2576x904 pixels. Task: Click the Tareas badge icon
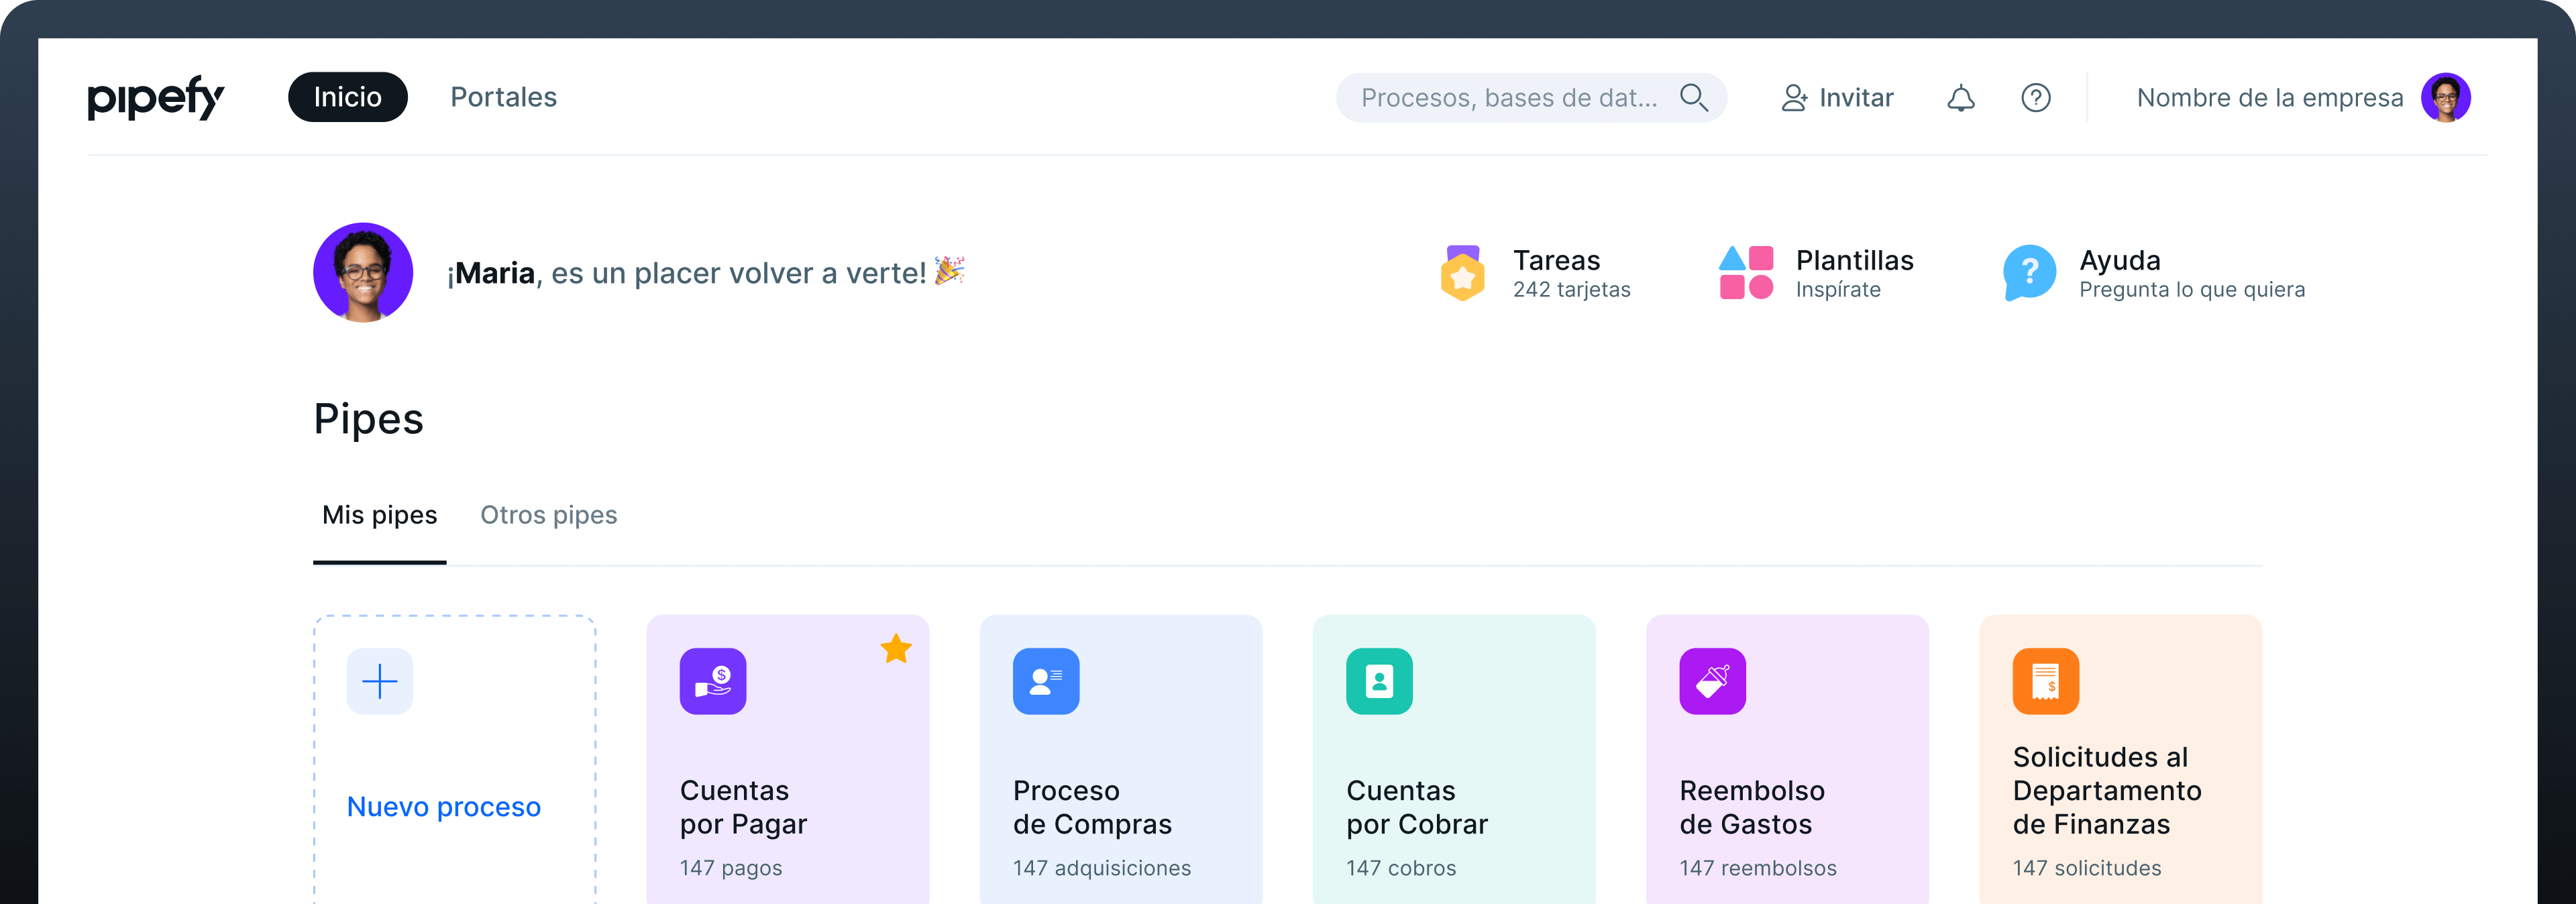coord(1462,273)
